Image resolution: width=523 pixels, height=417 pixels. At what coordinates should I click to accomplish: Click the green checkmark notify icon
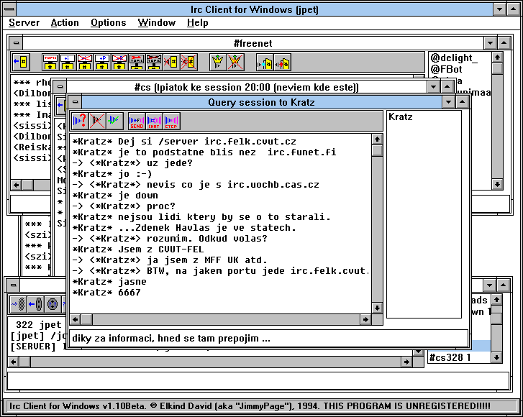(115, 121)
